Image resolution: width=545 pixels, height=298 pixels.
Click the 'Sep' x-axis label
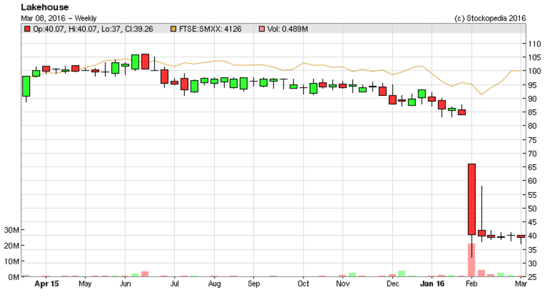pyautogui.click(x=254, y=284)
